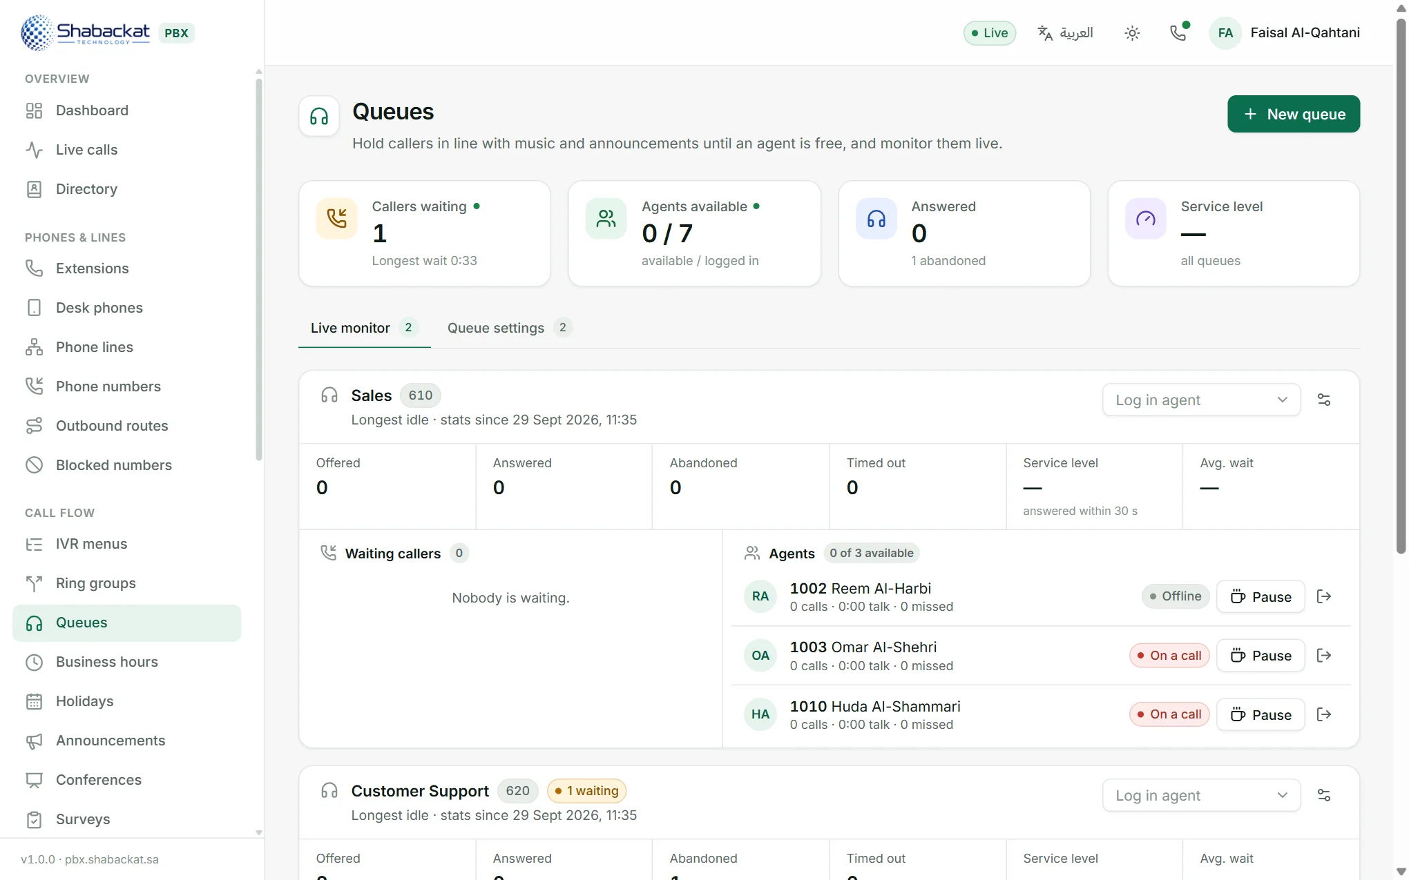Click the Business hours clock icon

tap(34, 663)
